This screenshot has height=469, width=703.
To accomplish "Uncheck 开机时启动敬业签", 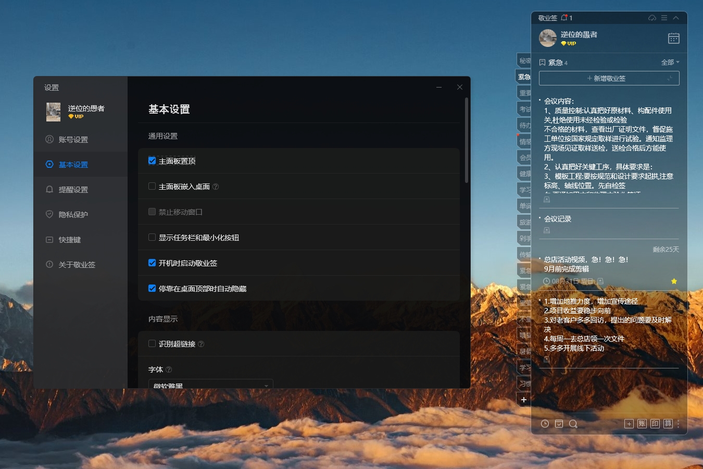I will click(x=152, y=263).
